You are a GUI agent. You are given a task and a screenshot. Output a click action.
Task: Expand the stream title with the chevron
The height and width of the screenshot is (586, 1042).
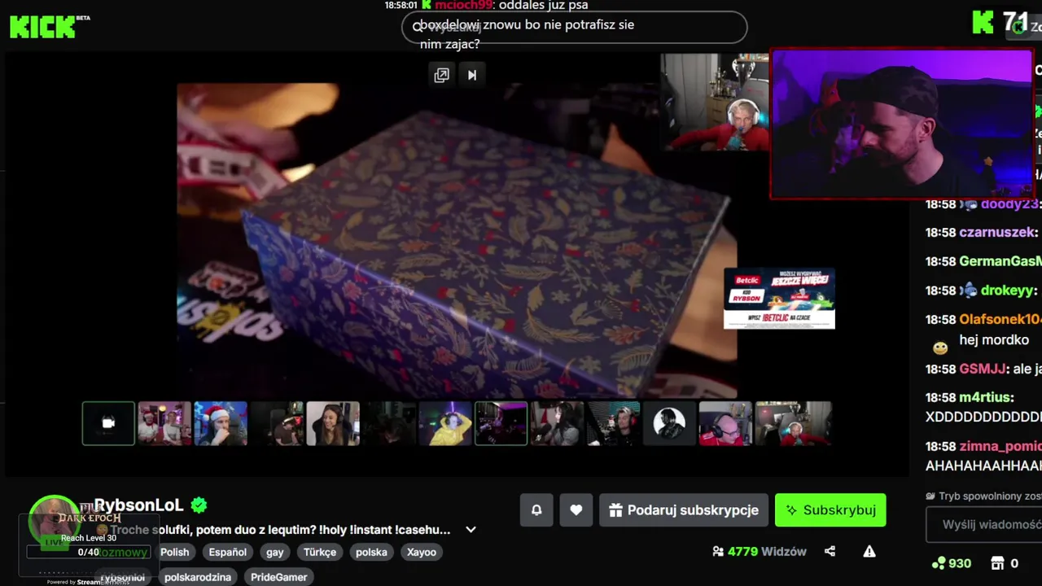471,530
